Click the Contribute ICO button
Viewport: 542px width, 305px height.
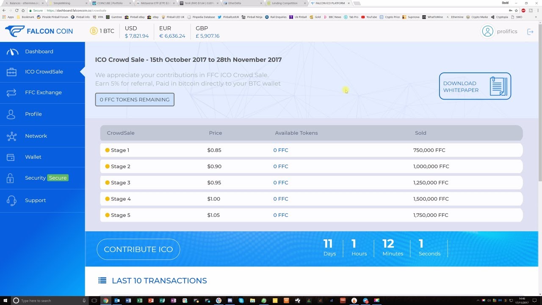[x=138, y=250]
